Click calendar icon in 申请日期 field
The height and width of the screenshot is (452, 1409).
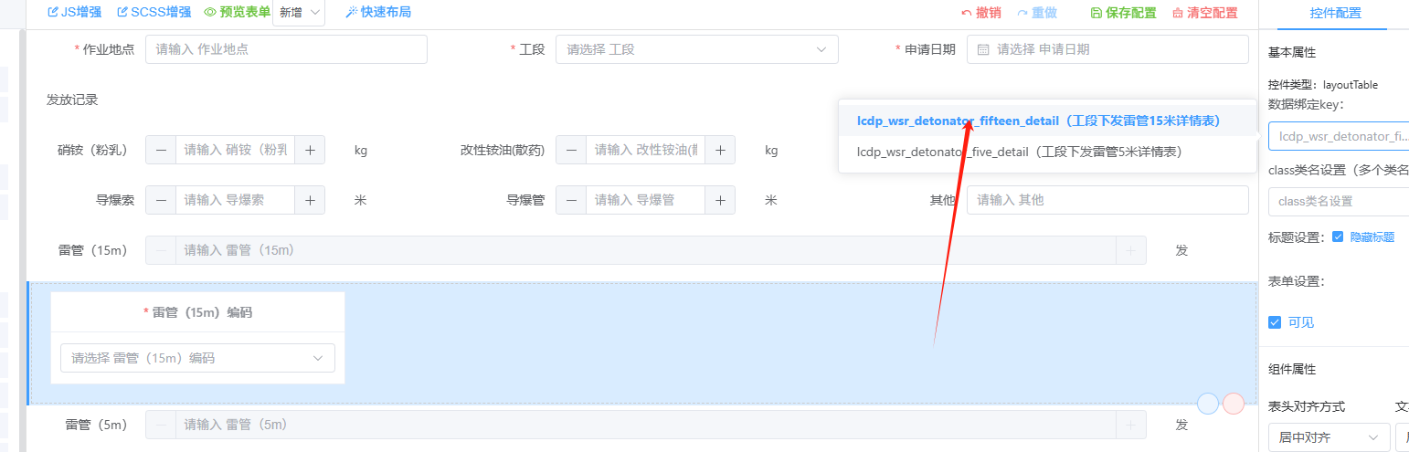[x=983, y=49]
